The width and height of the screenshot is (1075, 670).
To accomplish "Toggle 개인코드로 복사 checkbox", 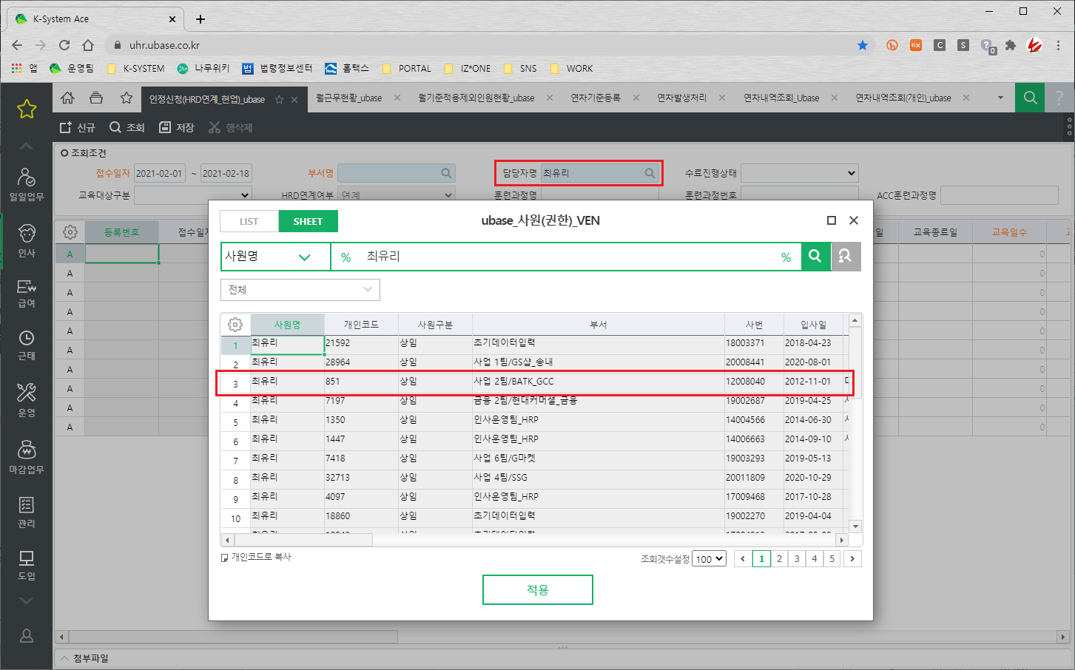I will coord(225,558).
